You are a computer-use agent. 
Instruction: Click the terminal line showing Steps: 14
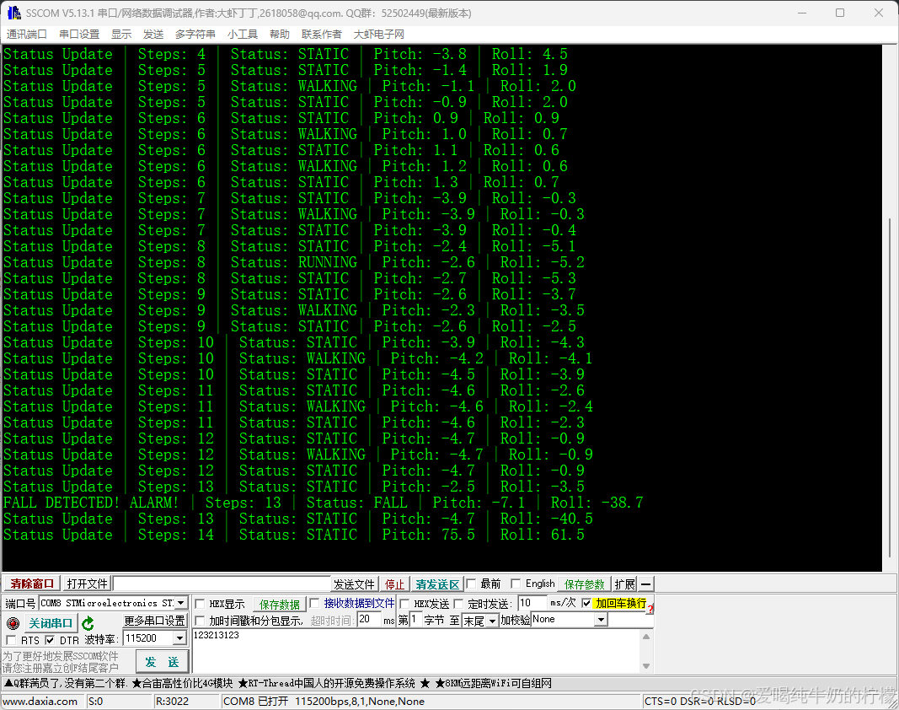click(293, 535)
